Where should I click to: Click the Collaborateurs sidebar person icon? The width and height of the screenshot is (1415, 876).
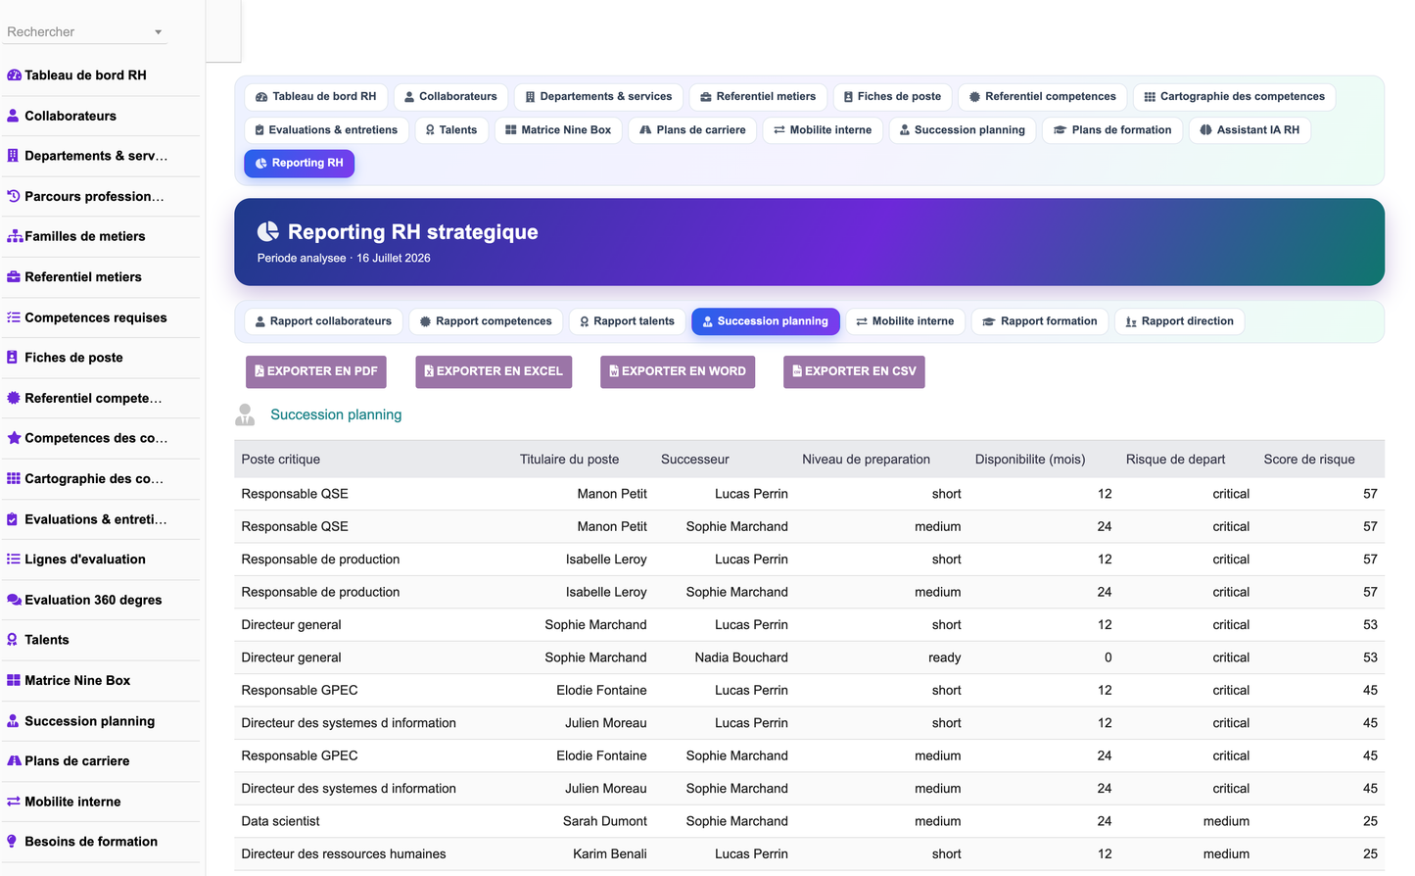[x=14, y=116]
